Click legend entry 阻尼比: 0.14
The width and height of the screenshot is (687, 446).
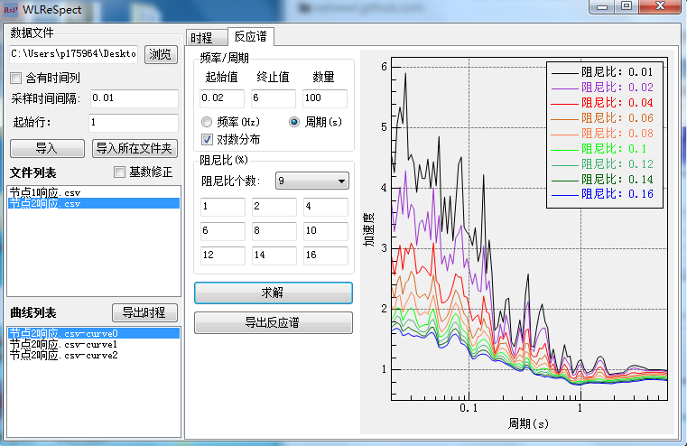pos(602,180)
